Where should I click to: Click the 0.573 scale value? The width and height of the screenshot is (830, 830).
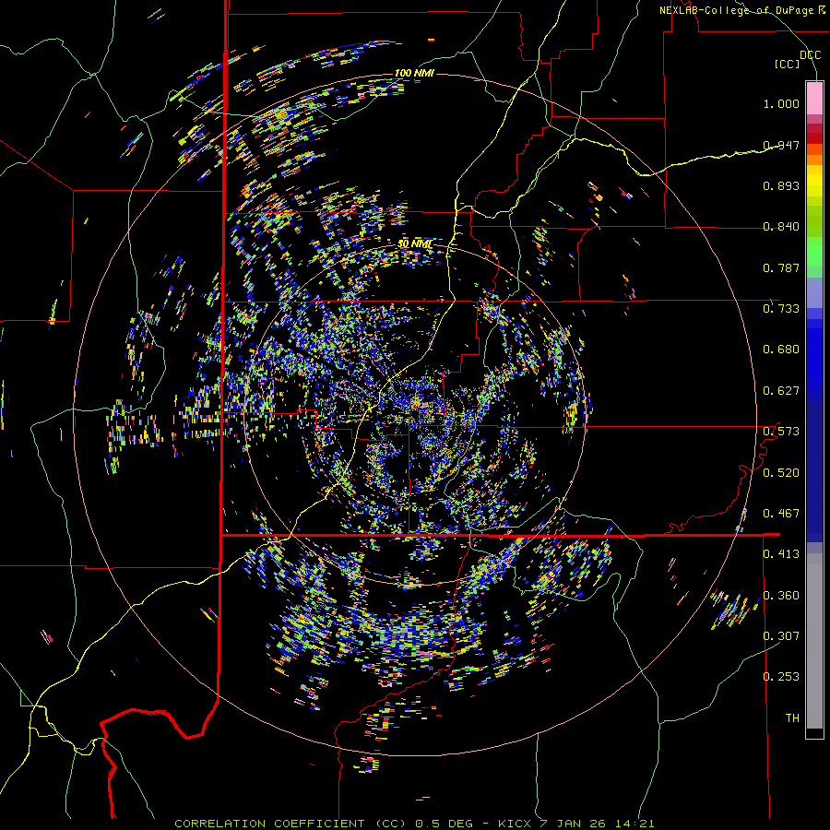[781, 432]
